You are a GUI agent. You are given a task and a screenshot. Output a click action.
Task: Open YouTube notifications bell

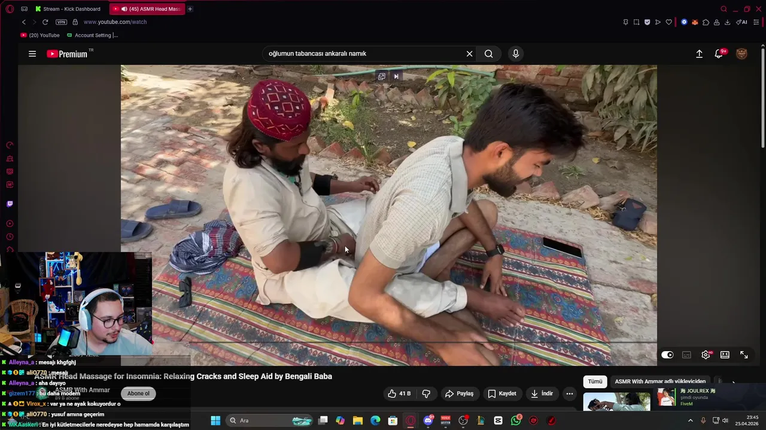719,54
